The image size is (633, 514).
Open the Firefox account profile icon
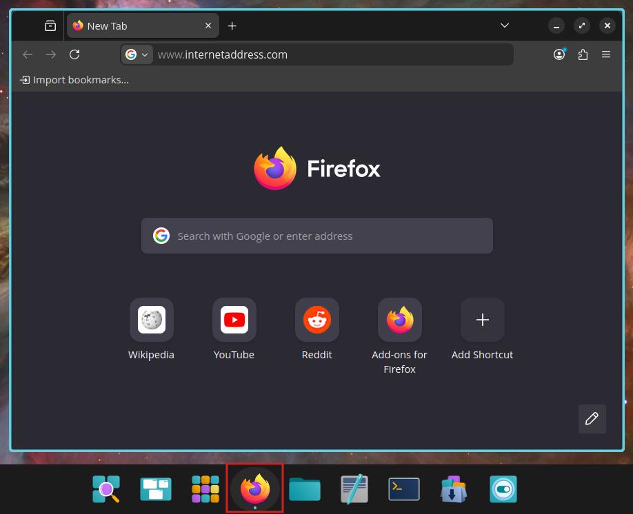pyautogui.click(x=559, y=54)
